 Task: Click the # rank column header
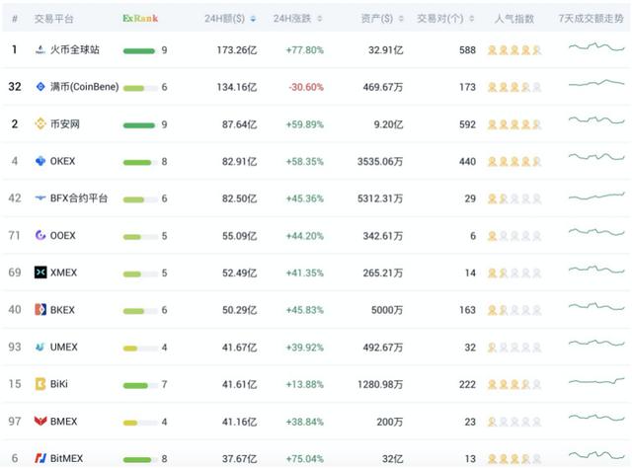point(15,19)
